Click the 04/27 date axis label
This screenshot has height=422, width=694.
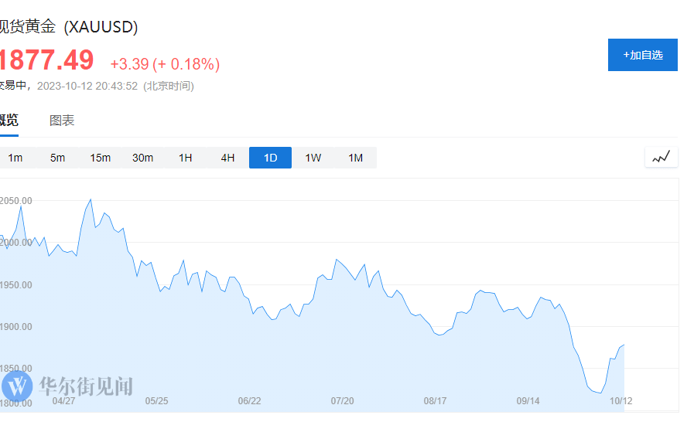(63, 401)
